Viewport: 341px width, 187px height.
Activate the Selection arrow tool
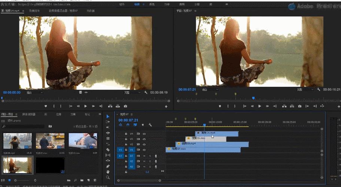point(108,116)
